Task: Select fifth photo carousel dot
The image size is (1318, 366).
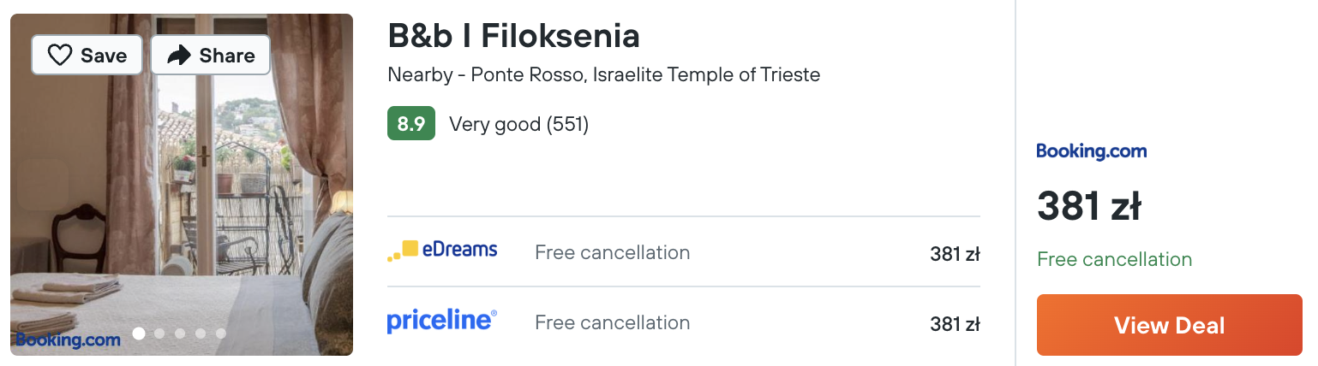Action: click(x=220, y=334)
